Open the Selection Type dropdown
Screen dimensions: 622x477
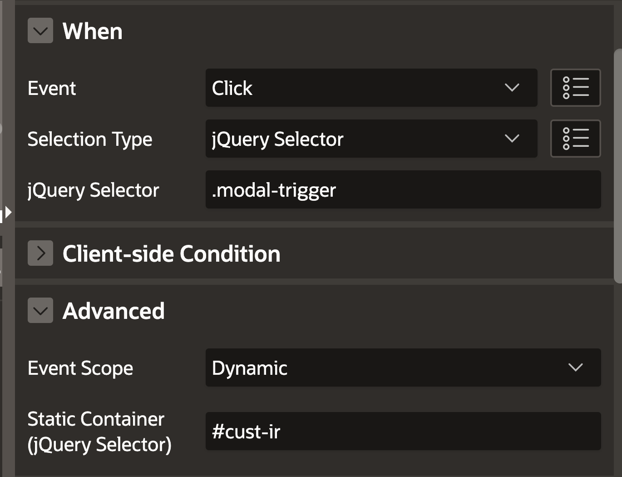[x=371, y=139]
